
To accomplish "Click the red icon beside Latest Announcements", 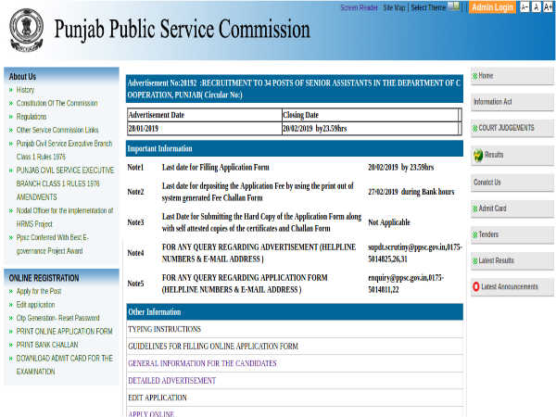I will 476,287.
